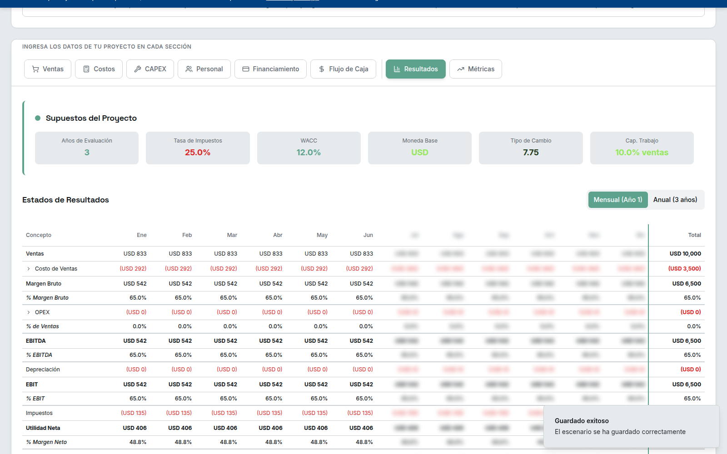Switch to the Flujo de Caja tab

click(343, 69)
